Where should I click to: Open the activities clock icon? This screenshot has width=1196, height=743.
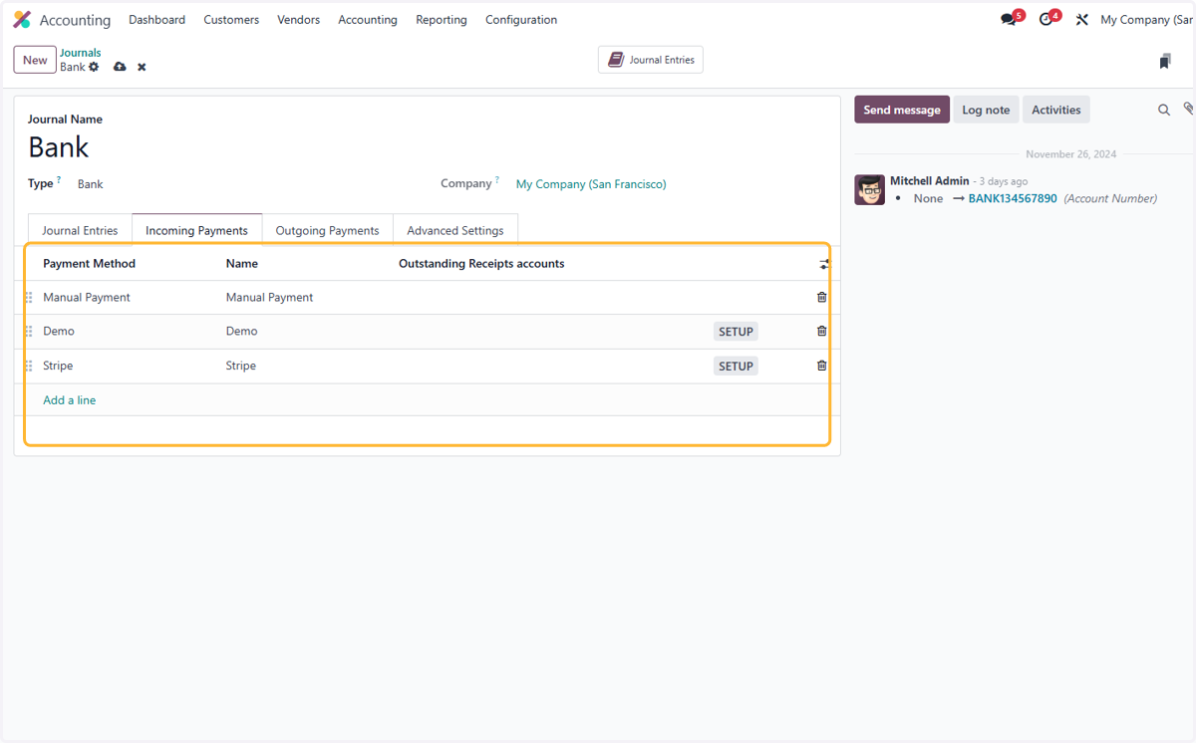pos(1046,20)
